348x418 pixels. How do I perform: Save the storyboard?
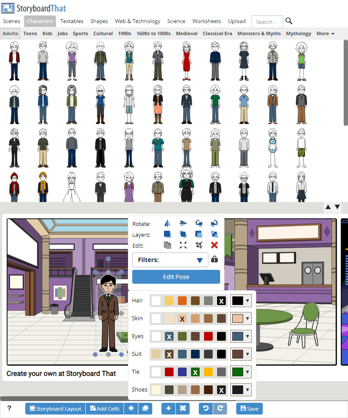coord(249,408)
